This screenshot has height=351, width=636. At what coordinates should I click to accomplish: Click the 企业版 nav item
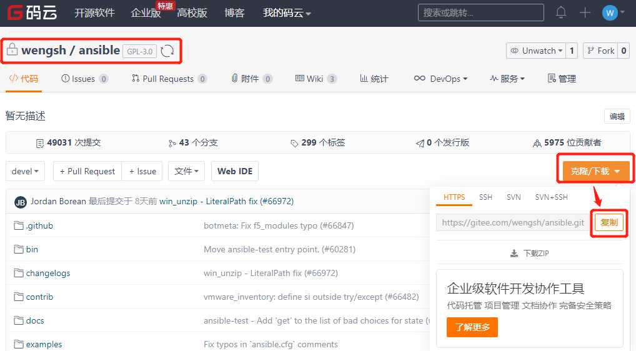coord(146,13)
